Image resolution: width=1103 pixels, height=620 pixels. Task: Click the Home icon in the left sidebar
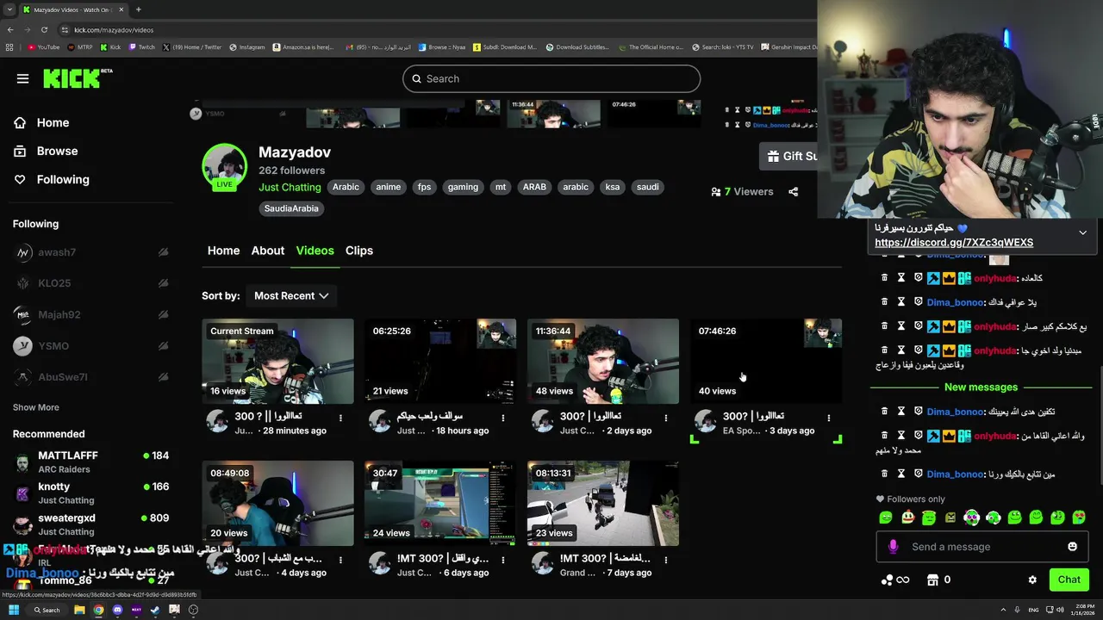(x=20, y=123)
